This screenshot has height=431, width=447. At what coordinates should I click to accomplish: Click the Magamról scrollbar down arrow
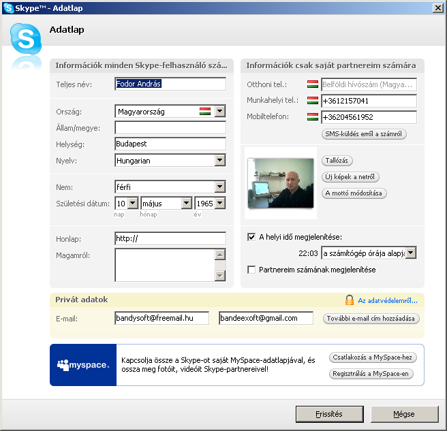(x=220, y=276)
